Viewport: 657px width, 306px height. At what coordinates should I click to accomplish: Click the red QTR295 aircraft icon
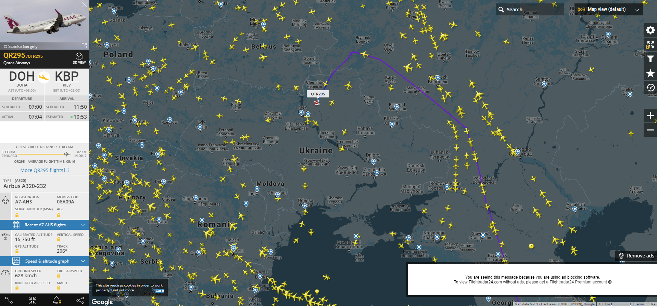[317, 103]
